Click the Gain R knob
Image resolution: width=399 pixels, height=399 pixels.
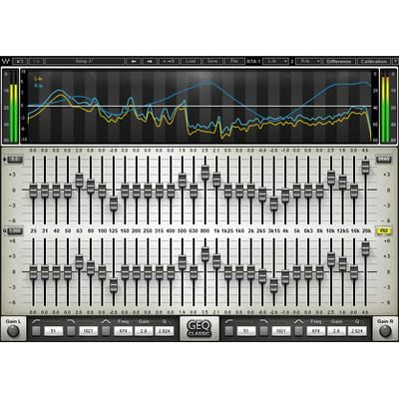(x=385, y=331)
